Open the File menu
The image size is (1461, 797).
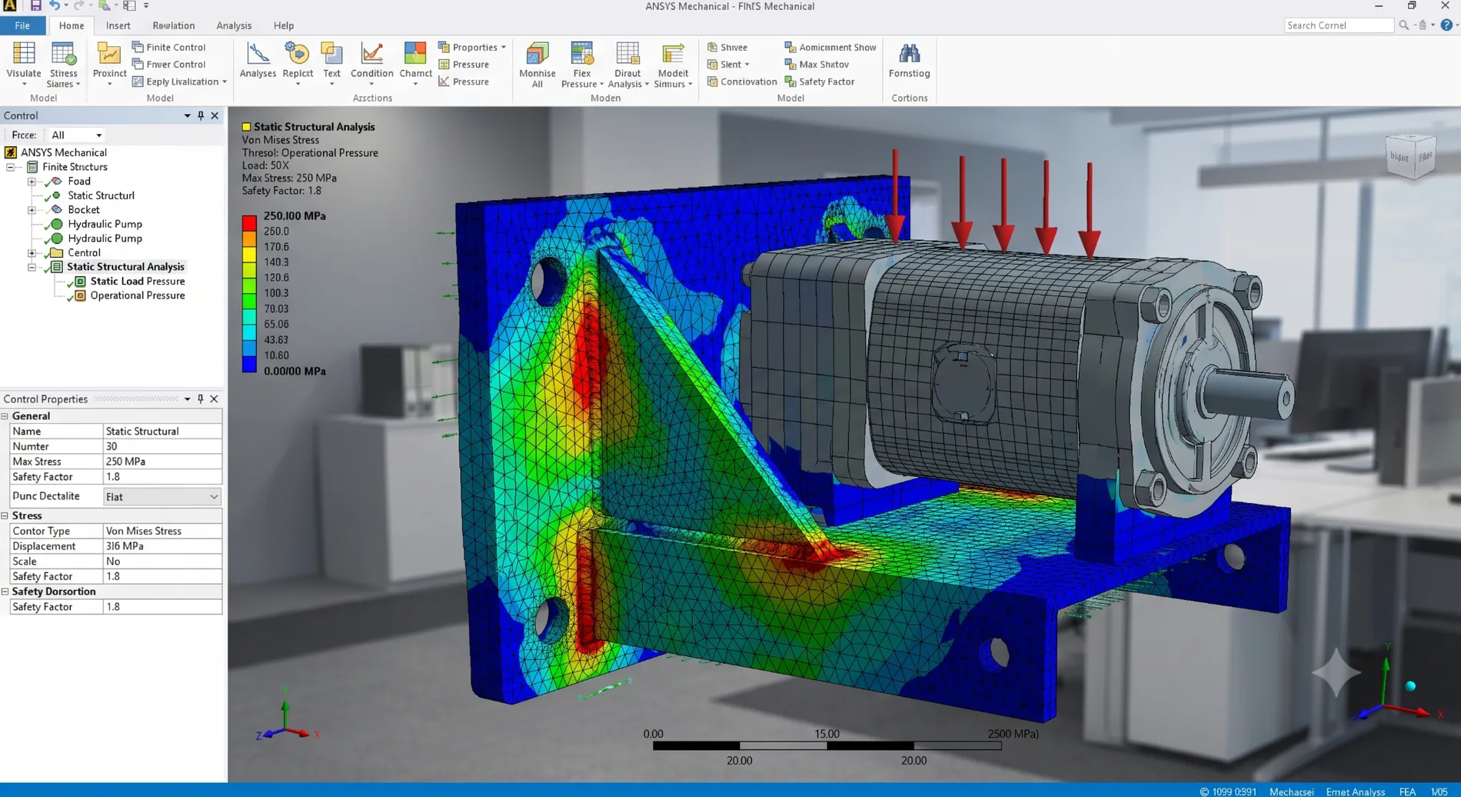click(22, 25)
